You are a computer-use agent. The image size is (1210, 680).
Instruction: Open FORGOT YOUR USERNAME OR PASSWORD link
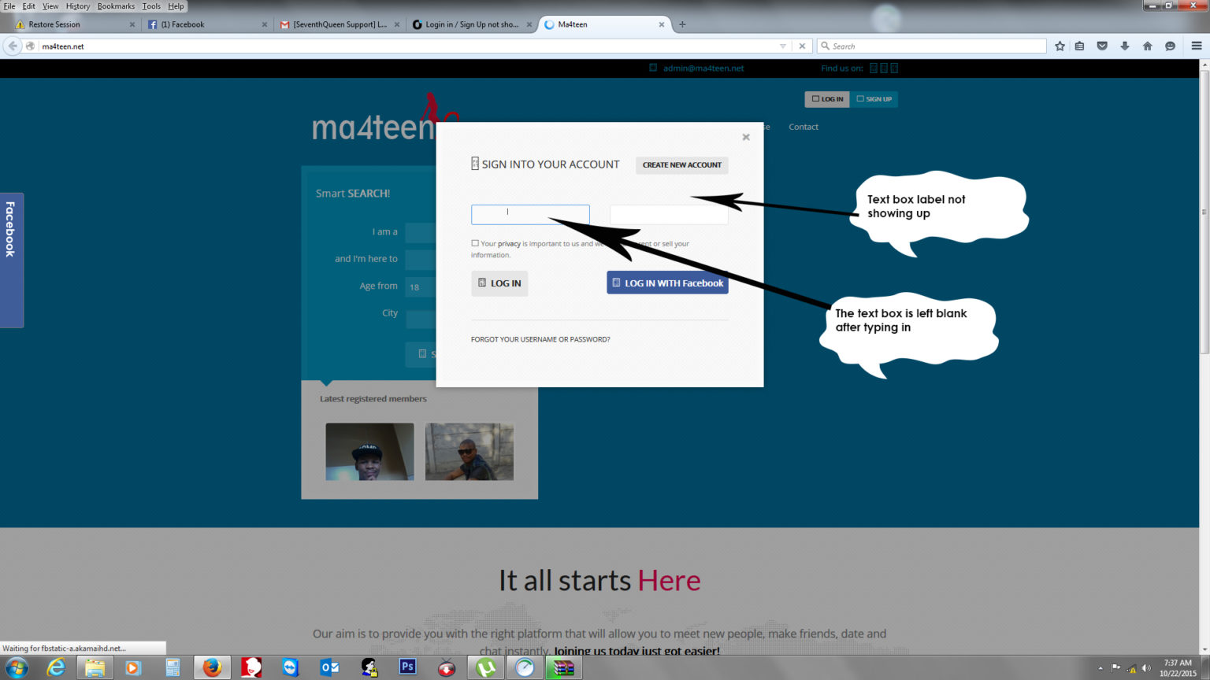point(540,339)
